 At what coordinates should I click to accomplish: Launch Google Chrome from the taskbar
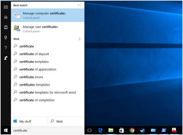click(x=132, y=130)
